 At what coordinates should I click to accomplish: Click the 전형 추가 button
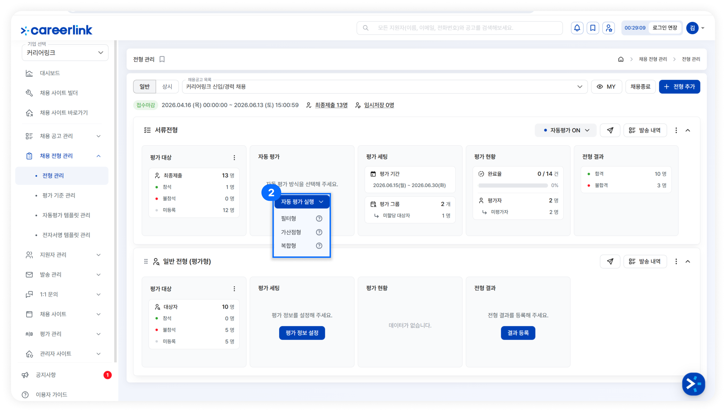pos(679,87)
